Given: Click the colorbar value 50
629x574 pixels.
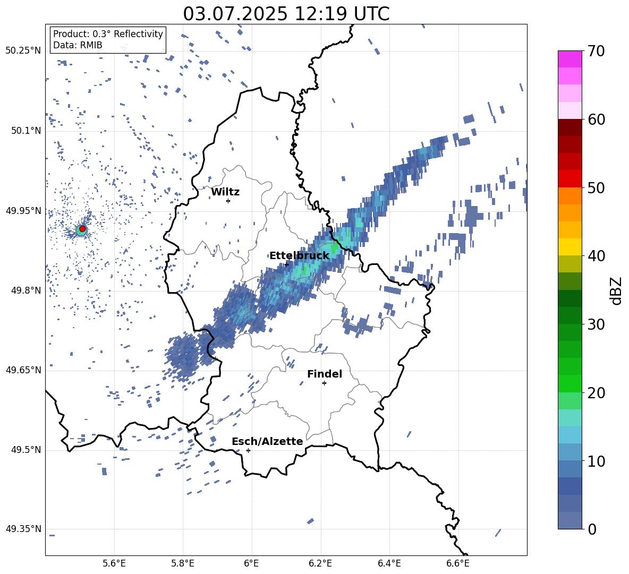Looking at the screenshot, I should pos(596,188).
